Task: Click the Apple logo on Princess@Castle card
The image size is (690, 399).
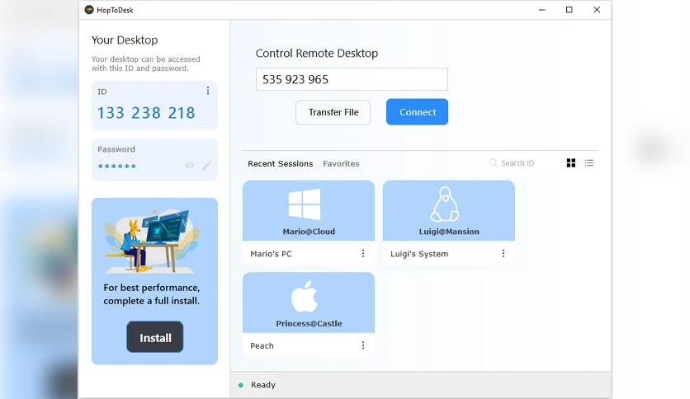Action: [305, 296]
